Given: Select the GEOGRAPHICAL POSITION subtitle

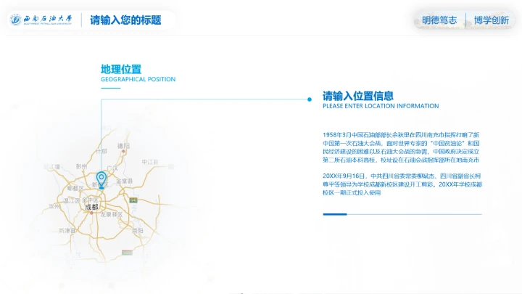Looking at the screenshot, I should [x=138, y=79].
